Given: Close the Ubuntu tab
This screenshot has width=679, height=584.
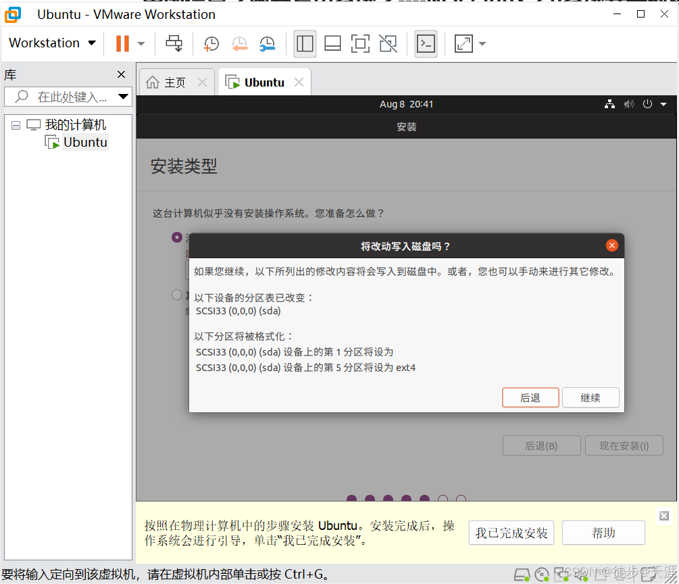Looking at the screenshot, I should click(x=299, y=82).
